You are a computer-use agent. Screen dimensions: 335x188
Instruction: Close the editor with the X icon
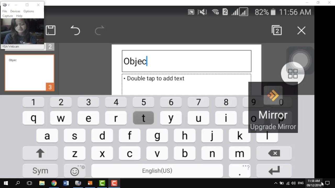pos(301,31)
